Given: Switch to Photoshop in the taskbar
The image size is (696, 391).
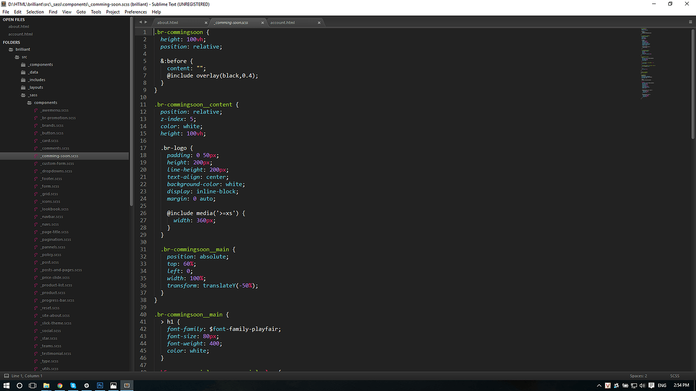Looking at the screenshot, I should 100,385.
